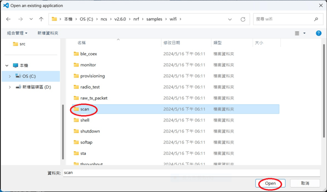Click the Open button

pos(270,183)
